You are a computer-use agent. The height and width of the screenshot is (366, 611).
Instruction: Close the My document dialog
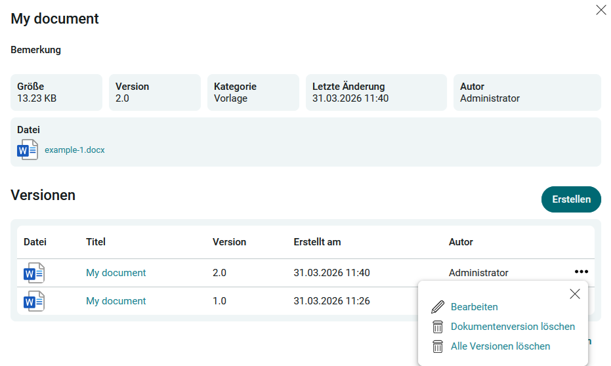pyautogui.click(x=600, y=10)
